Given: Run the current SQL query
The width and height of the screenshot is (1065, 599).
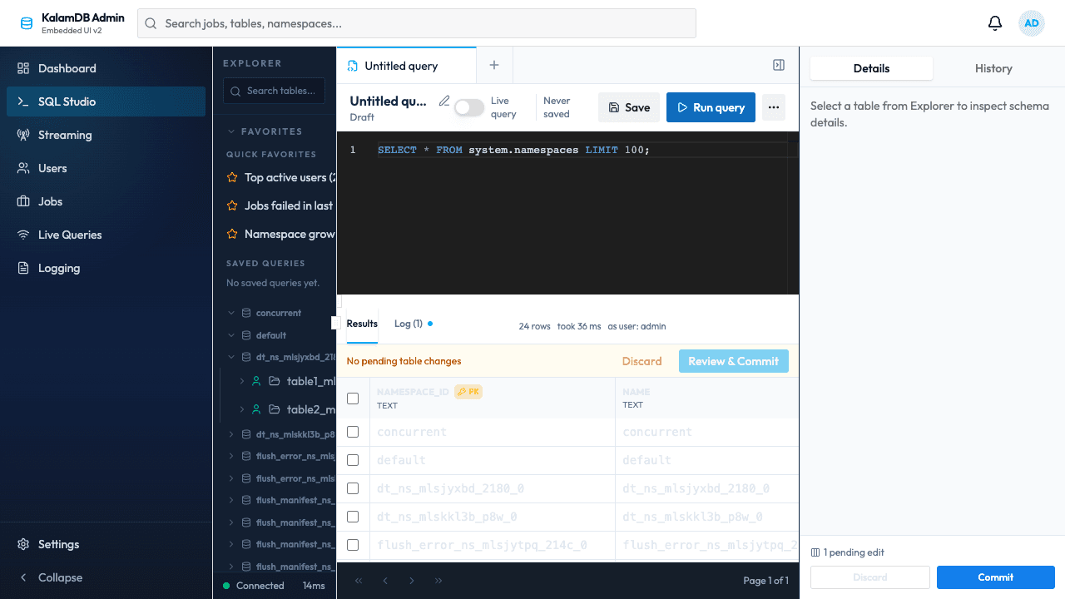Looking at the screenshot, I should [x=711, y=107].
